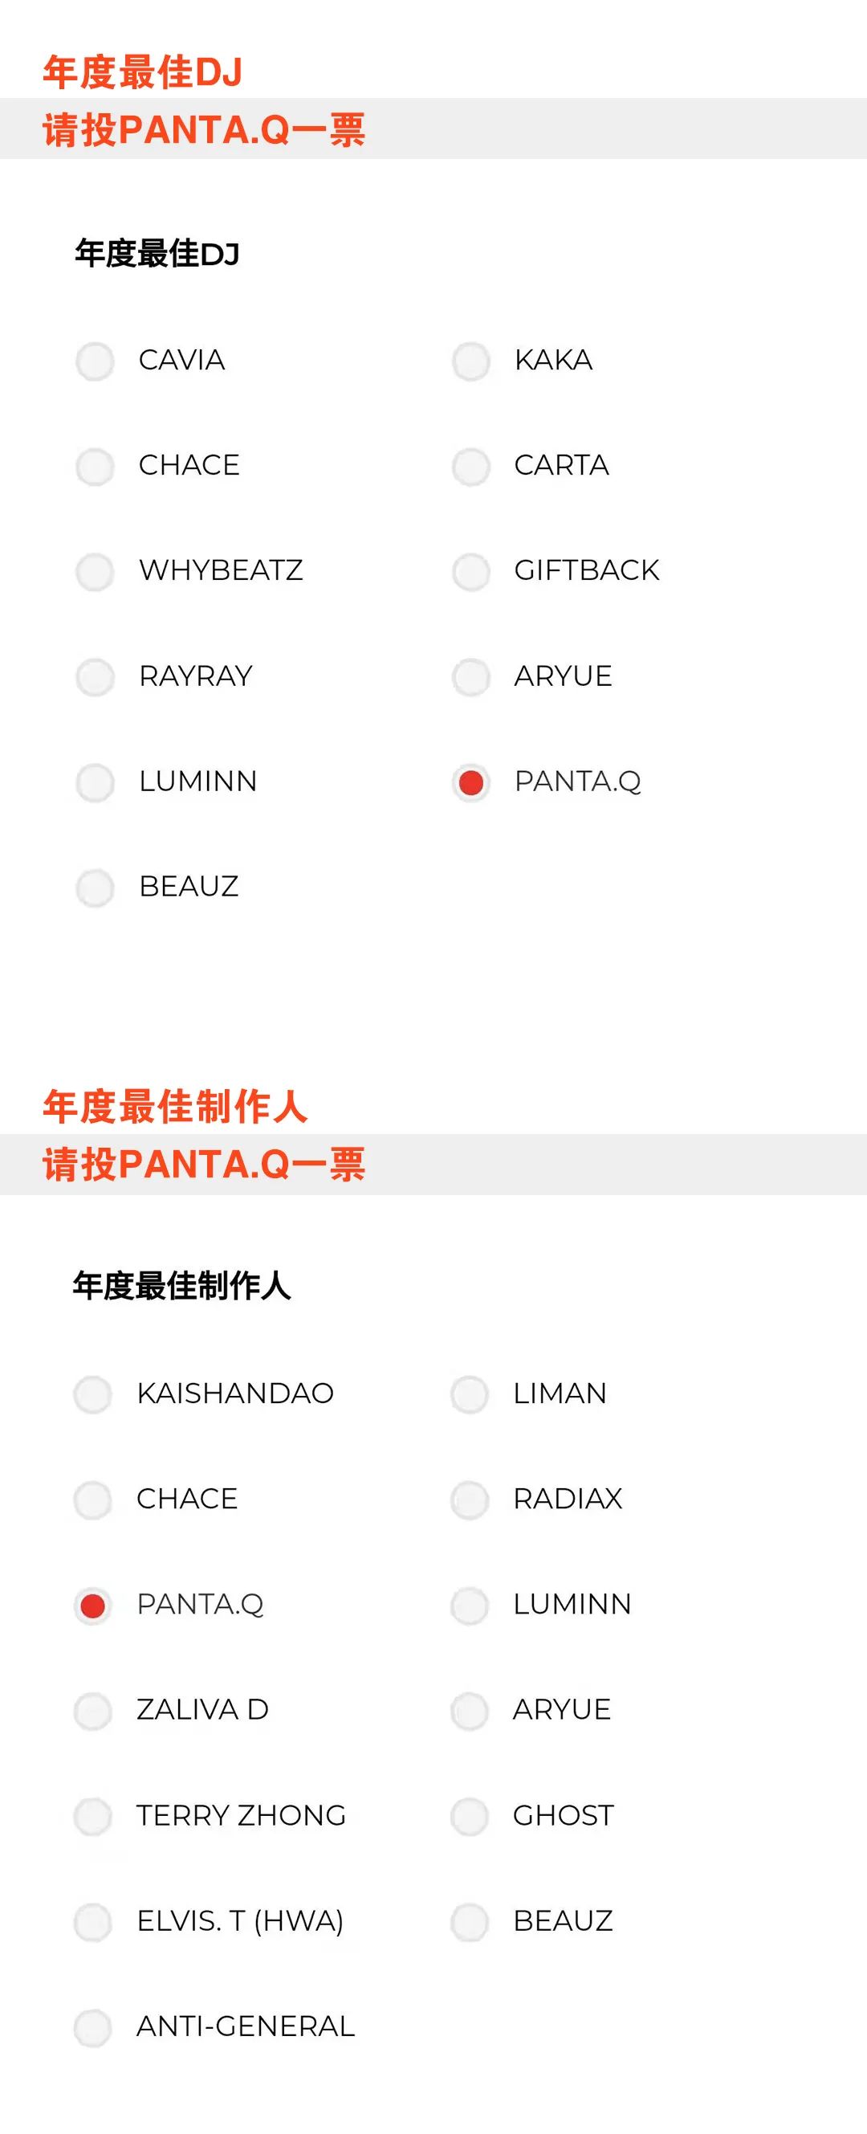Select GHOST as best producer

click(469, 1817)
